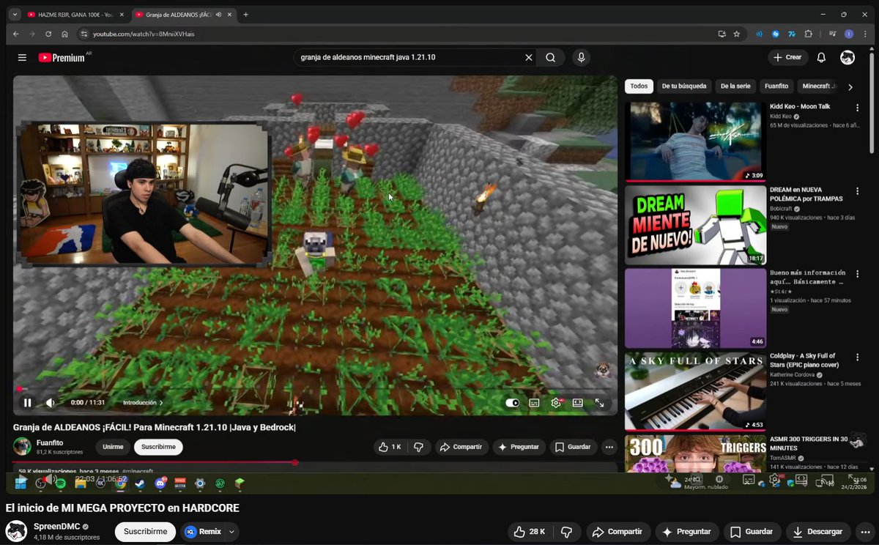Filter suggestions by Fuanfito chip
The height and width of the screenshot is (545, 879).
click(x=776, y=86)
